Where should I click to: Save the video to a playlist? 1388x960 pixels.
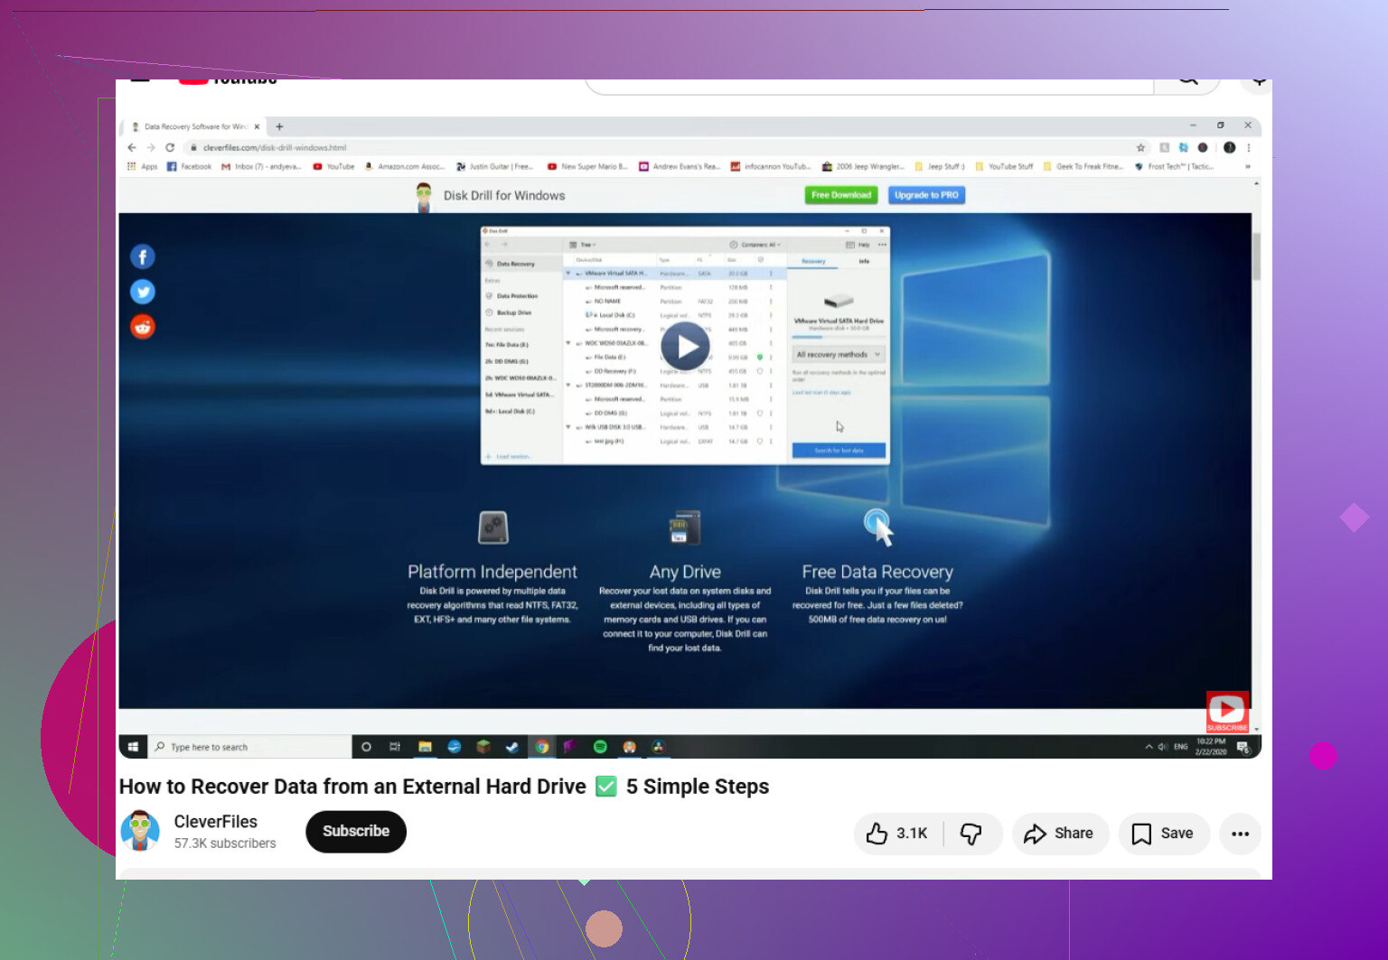[1164, 834]
